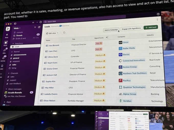
Task: Open the Kenton Energy company link
Action: tap(130, 67)
